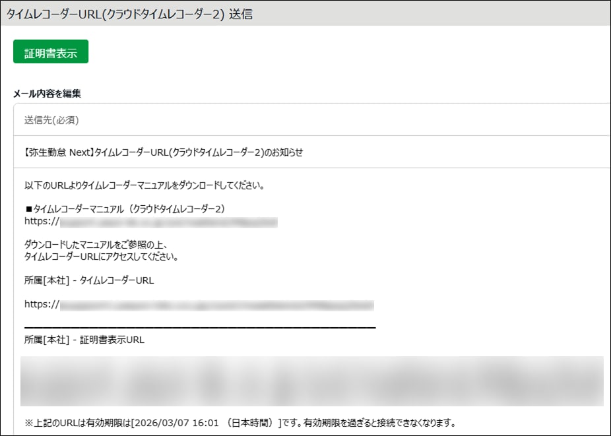This screenshot has width=611, height=436.
Task: Click the 所属[本社] - タイムレコーダーURL line
Action: [x=88, y=280]
